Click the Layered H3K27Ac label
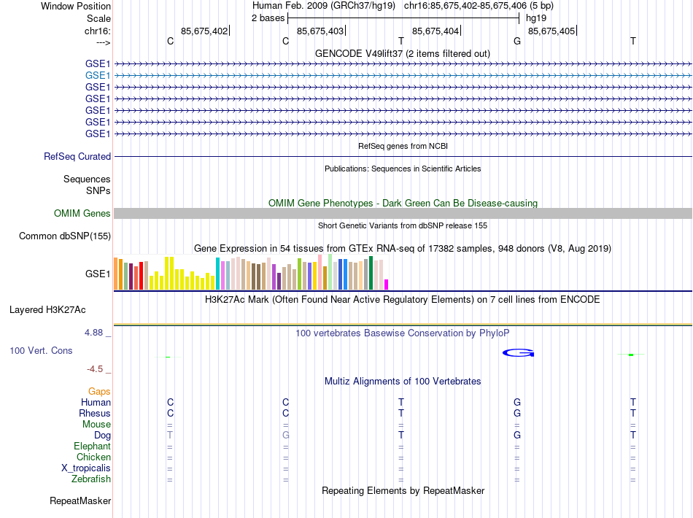 point(47,310)
